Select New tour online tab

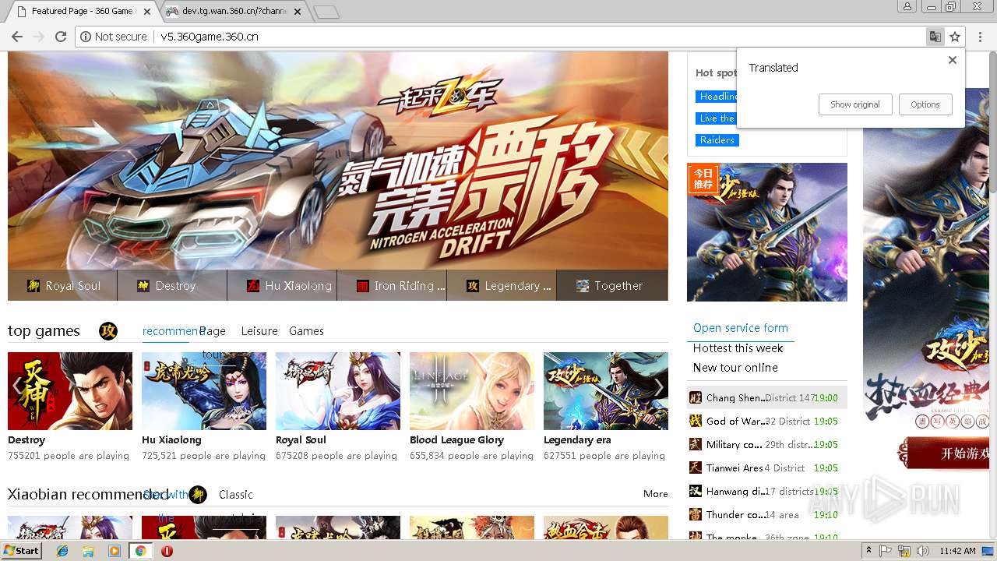735,368
